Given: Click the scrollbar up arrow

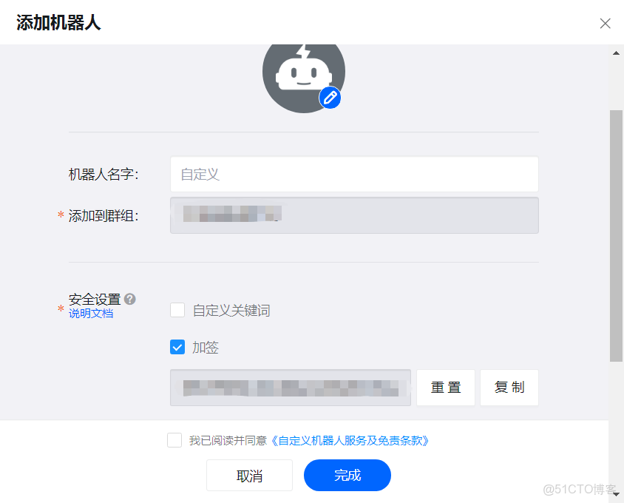Looking at the screenshot, I should pyautogui.click(x=615, y=52).
